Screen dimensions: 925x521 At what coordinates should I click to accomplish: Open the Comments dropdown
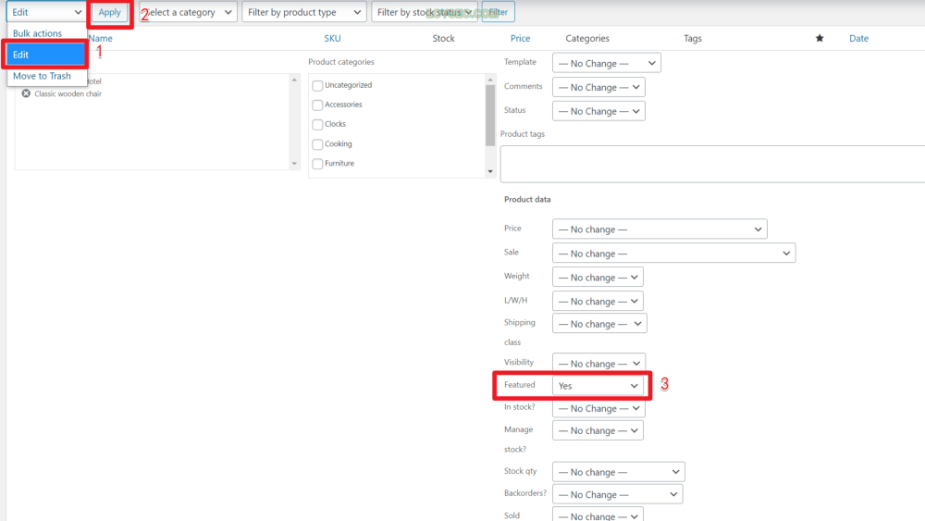pyautogui.click(x=598, y=87)
